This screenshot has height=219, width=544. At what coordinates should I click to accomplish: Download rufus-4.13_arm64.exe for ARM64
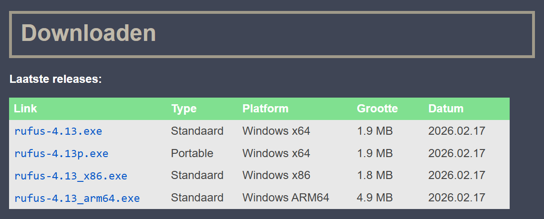tap(77, 198)
